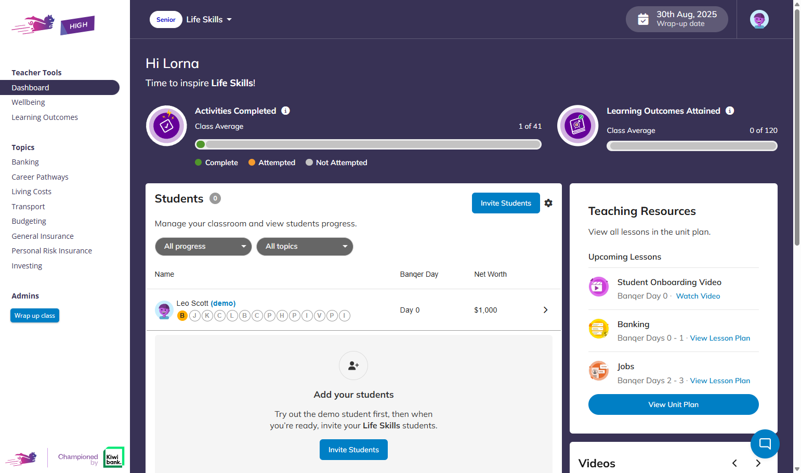Screen dimensions: 801x473
Task: Follow the Watch Video link
Action: (698, 296)
